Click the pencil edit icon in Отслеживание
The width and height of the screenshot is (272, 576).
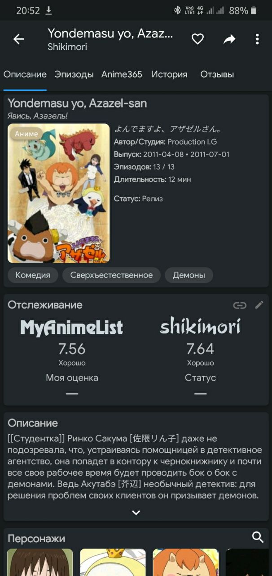tap(259, 305)
